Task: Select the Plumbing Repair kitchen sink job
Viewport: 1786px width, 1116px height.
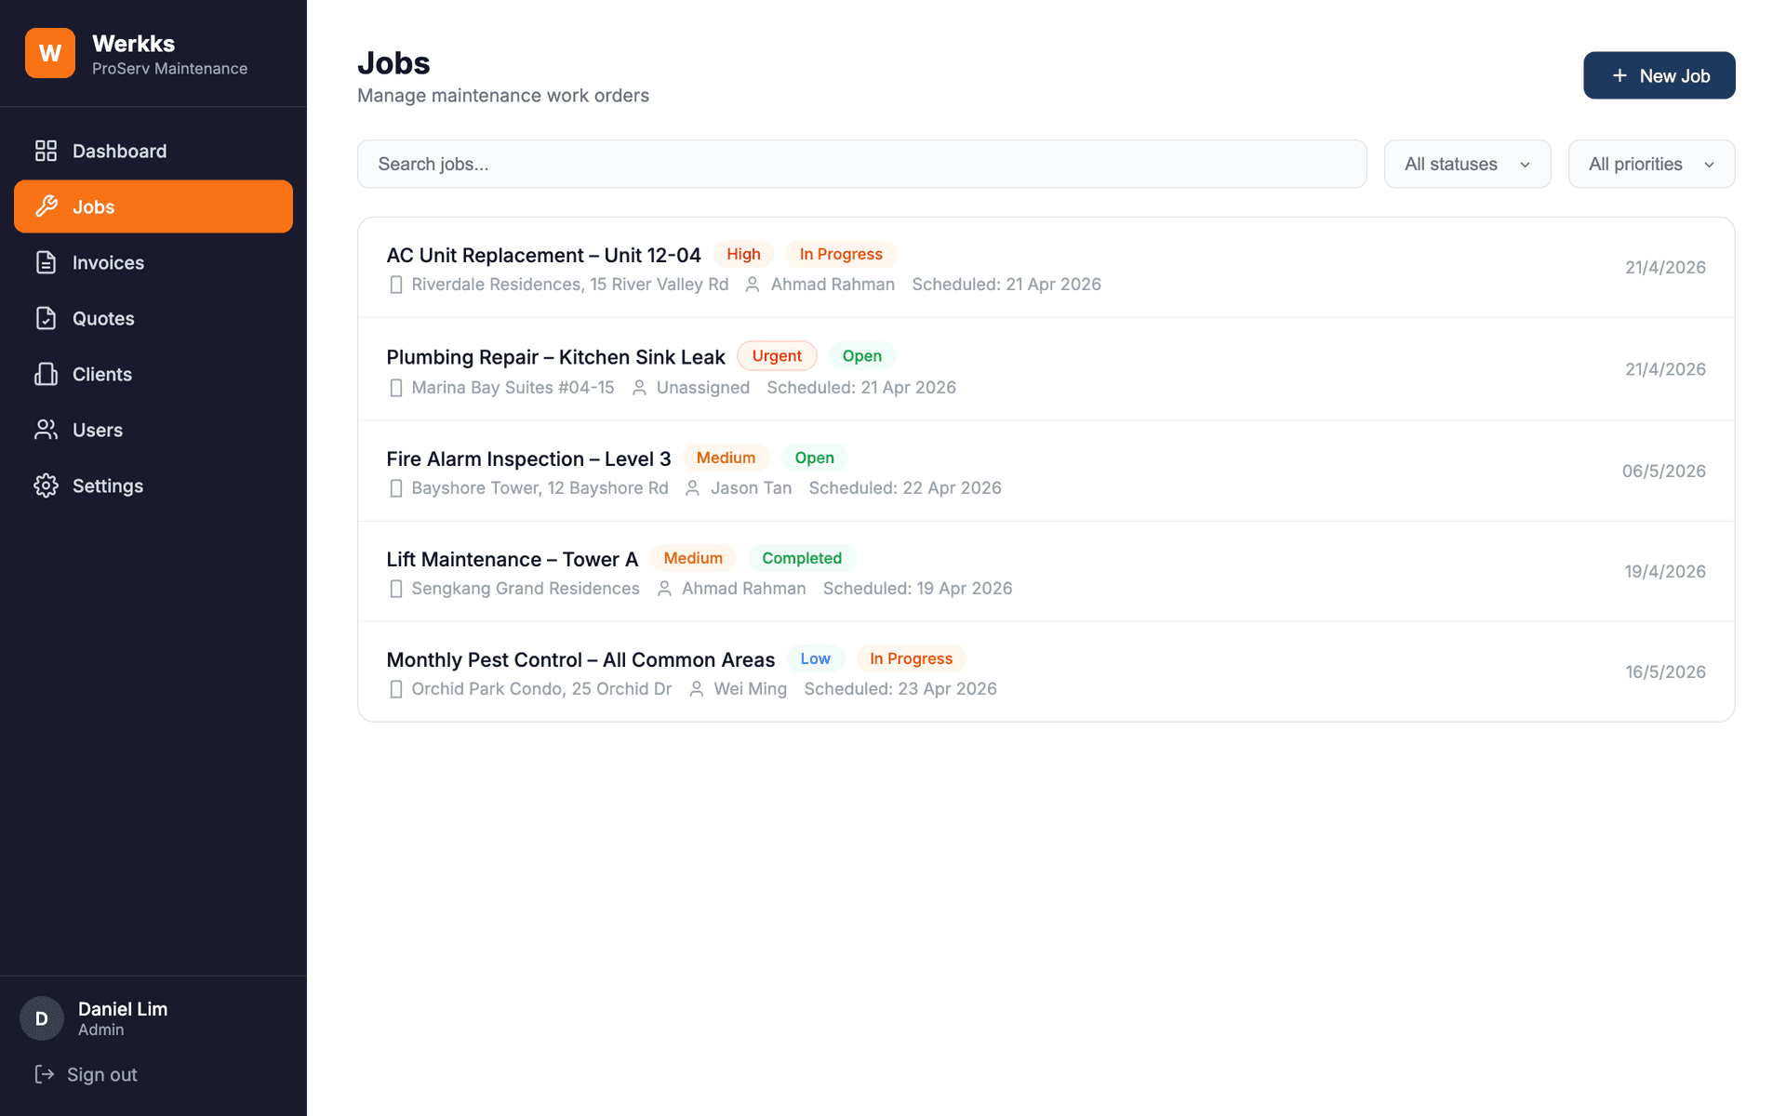Action: (x=555, y=357)
